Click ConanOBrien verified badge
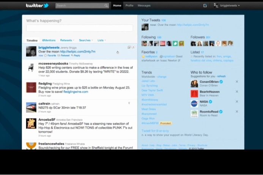Image resolution: width=263 pixels, height=175 pixels. pyautogui.click(x=221, y=82)
